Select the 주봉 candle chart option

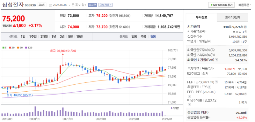click(x=143, y=36)
